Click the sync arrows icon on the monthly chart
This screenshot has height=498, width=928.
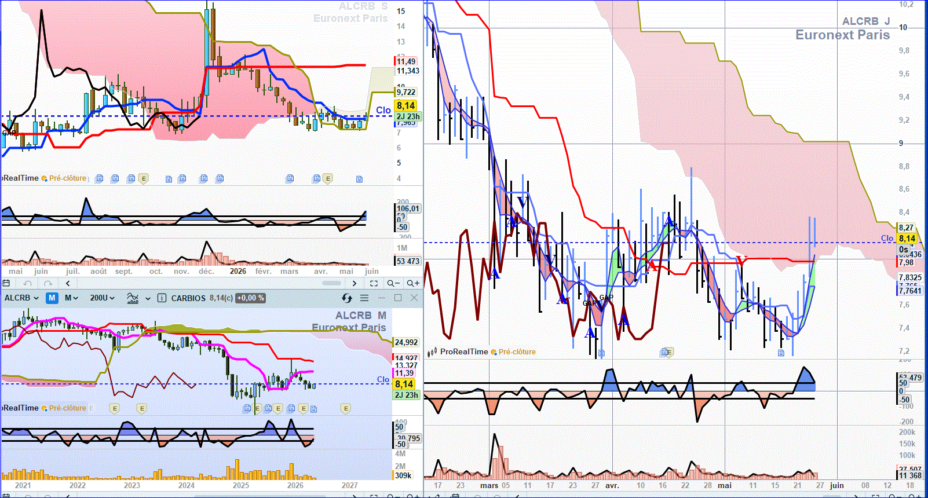346,298
